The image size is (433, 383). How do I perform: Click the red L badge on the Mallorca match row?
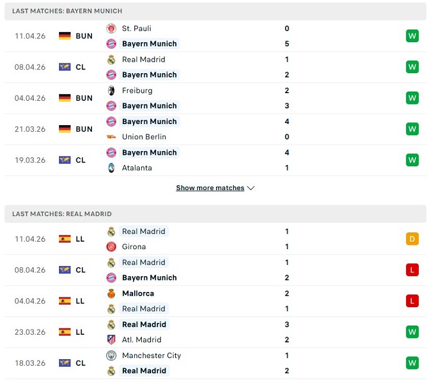[412, 301]
